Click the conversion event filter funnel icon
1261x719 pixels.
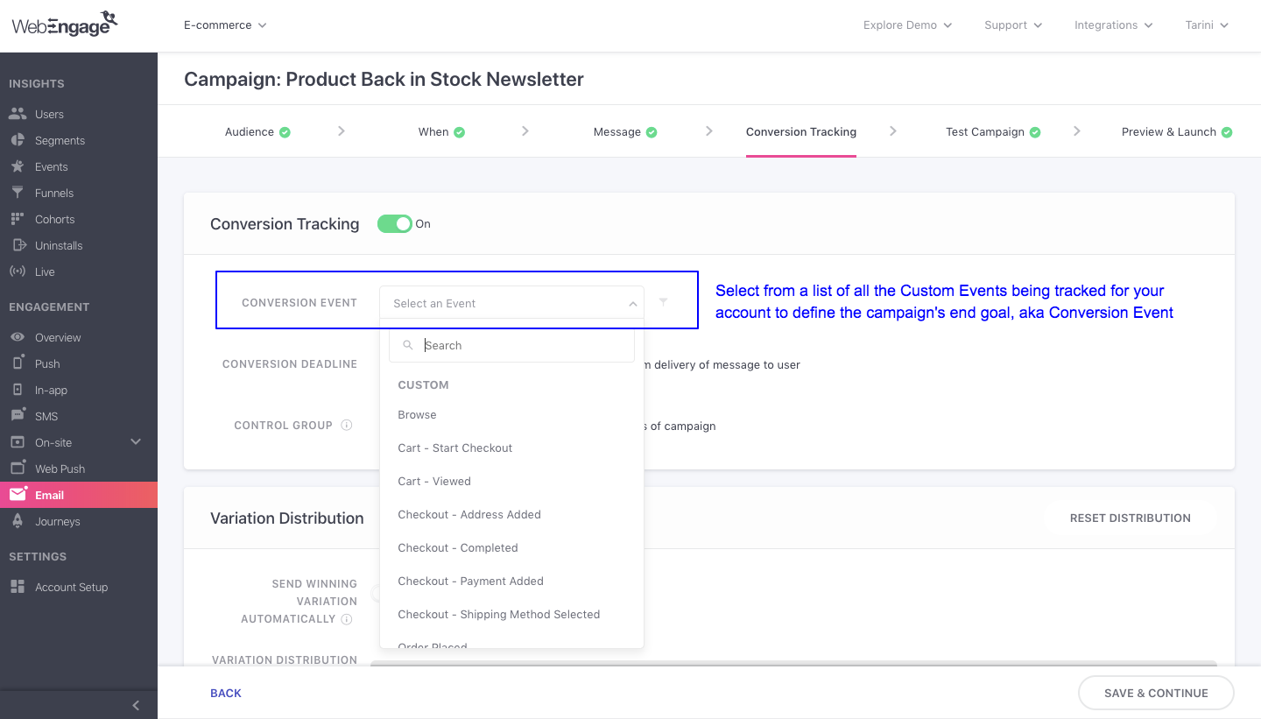[663, 302]
